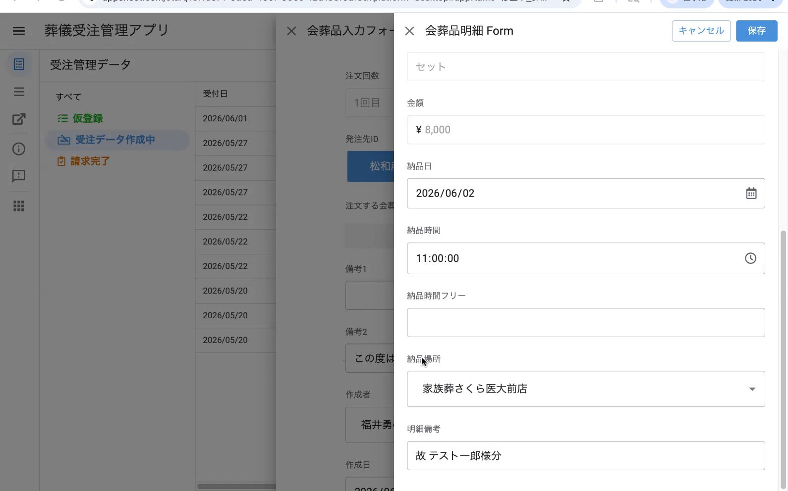Viewport: 788px width, 491px height.
Task: Open the hamburger main menu
Action: pyautogui.click(x=19, y=31)
